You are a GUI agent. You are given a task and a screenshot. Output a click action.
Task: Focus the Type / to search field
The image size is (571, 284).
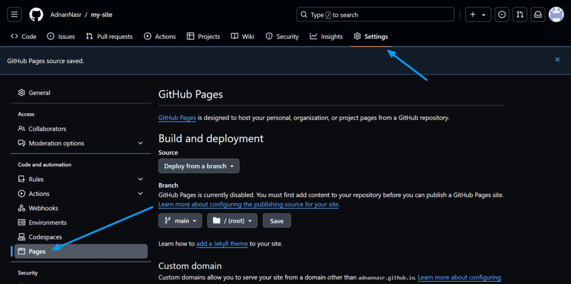(375, 15)
